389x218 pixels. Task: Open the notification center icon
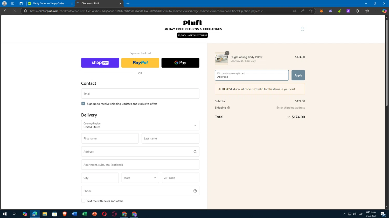point(383,214)
